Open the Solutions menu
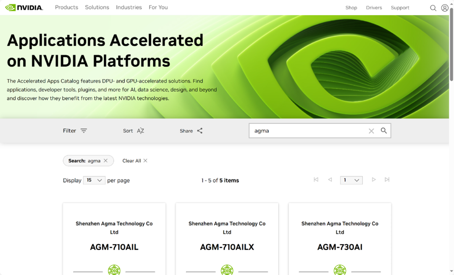The image size is (454, 275). point(97,7)
